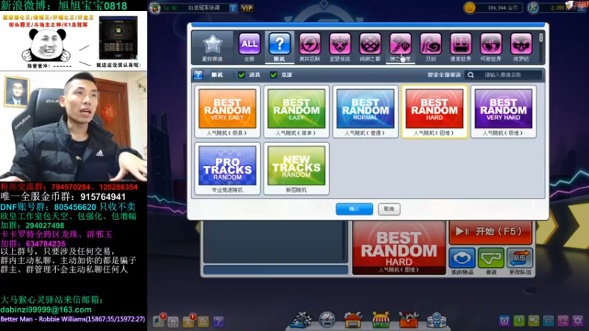Screen dimensions: 589x331
Task: Click the home icon at bottom left
Action: [x=173, y=321]
